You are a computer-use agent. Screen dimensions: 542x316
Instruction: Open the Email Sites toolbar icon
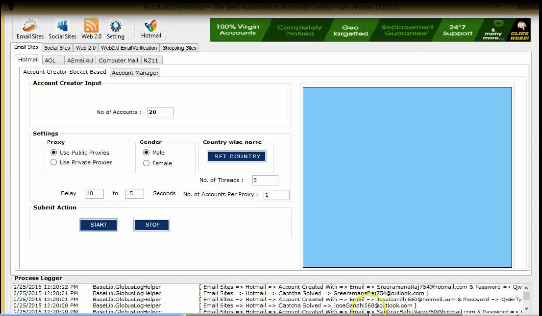click(30, 29)
